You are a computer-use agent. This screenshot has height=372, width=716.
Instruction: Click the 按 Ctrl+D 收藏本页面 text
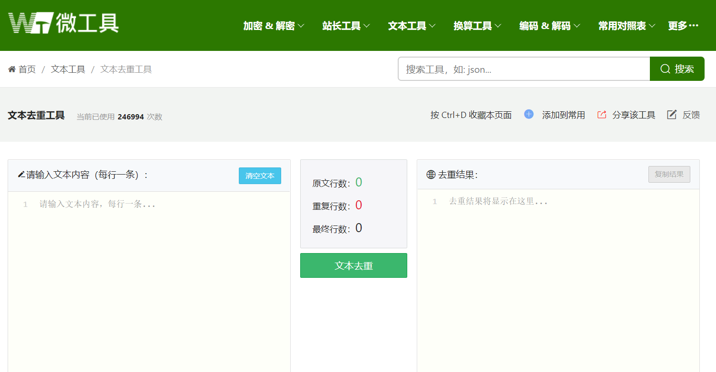point(471,115)
